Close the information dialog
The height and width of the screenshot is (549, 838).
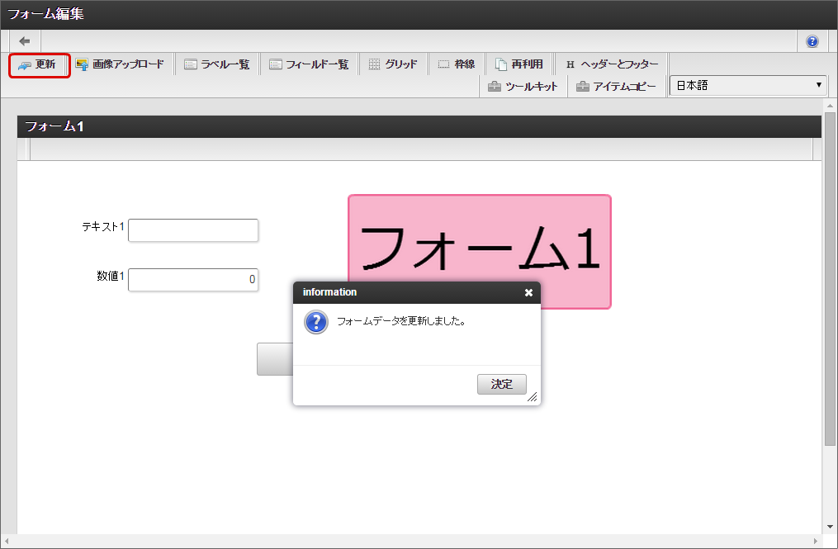coord(528,292)
